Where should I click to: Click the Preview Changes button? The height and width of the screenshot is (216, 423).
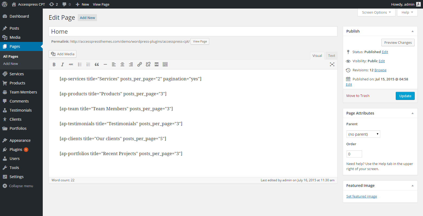[x=398, y=42]
